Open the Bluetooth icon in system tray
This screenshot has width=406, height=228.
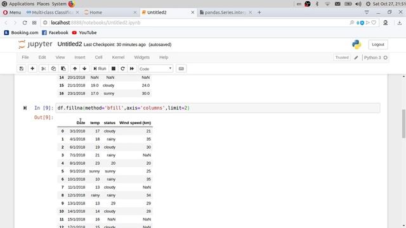tap(317, 4)
